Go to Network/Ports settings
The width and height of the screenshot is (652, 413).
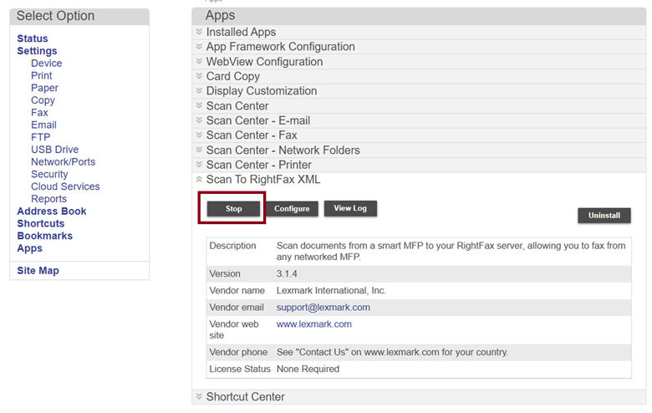(x=63, y=162)
